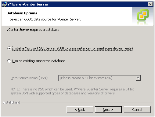
Task: Click the Database Options heading
Action: point(22,13)
